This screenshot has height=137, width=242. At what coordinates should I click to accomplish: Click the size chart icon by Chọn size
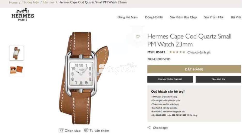pos(61,130)
